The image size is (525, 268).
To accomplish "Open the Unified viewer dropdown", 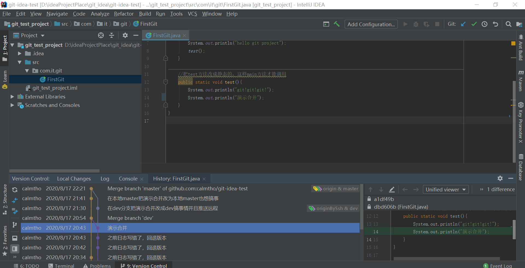I will [446, 190].
